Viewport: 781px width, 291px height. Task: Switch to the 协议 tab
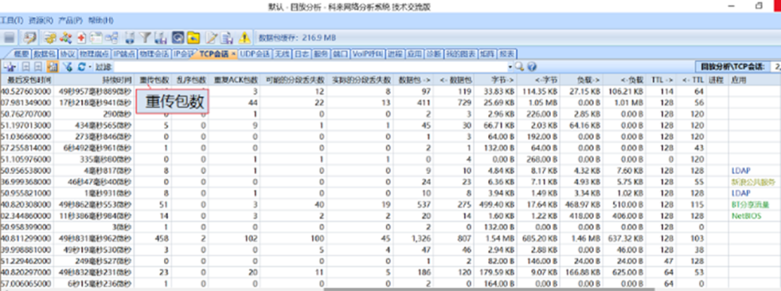click(67, 53)
